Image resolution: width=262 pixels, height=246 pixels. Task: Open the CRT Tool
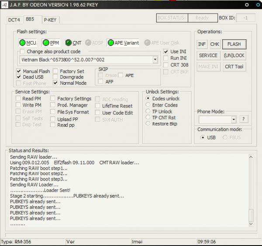[x=234, y=66]
